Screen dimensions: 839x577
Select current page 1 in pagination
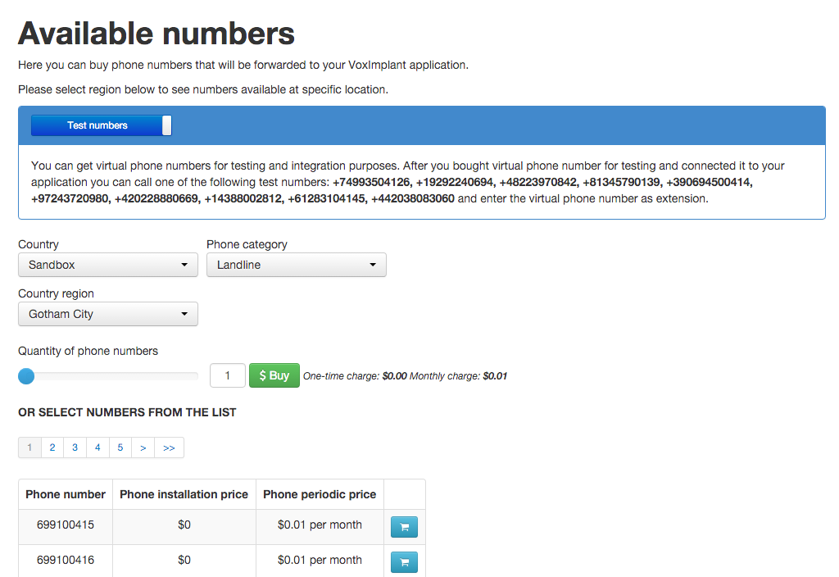[x=30, y=448]
